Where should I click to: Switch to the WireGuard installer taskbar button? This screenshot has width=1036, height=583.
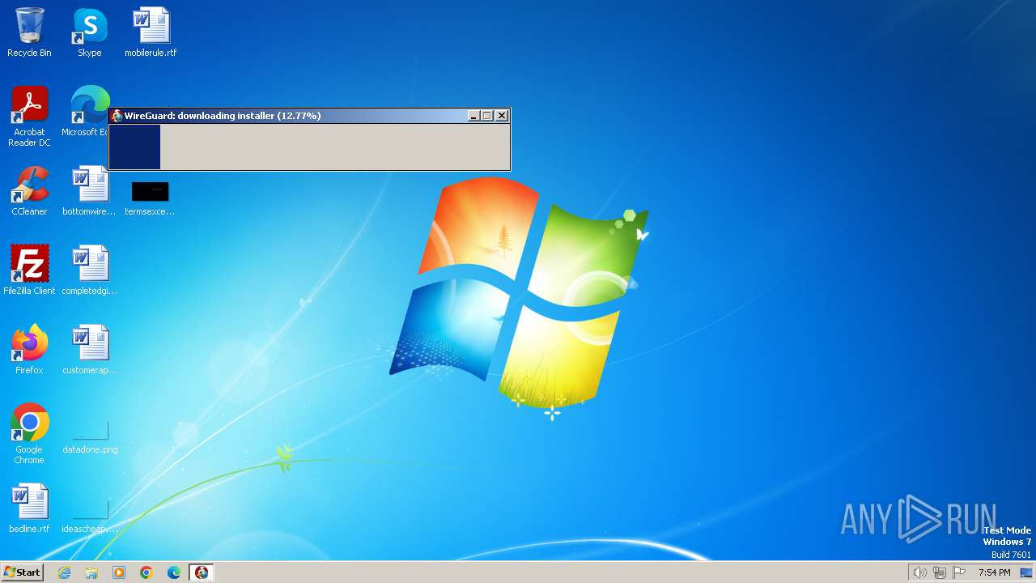[202, 572]
